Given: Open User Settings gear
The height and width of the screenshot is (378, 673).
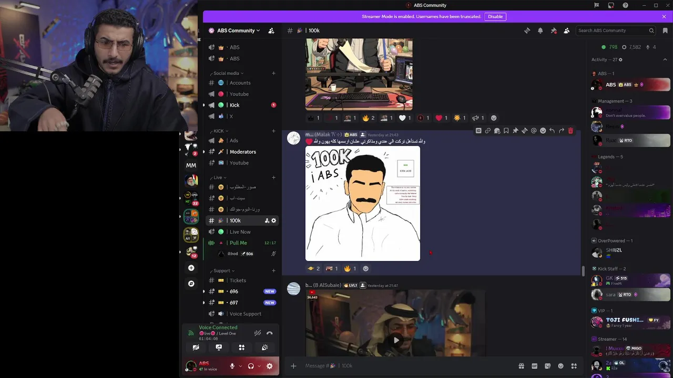Looking at the screenshot, I should (270, 366).
